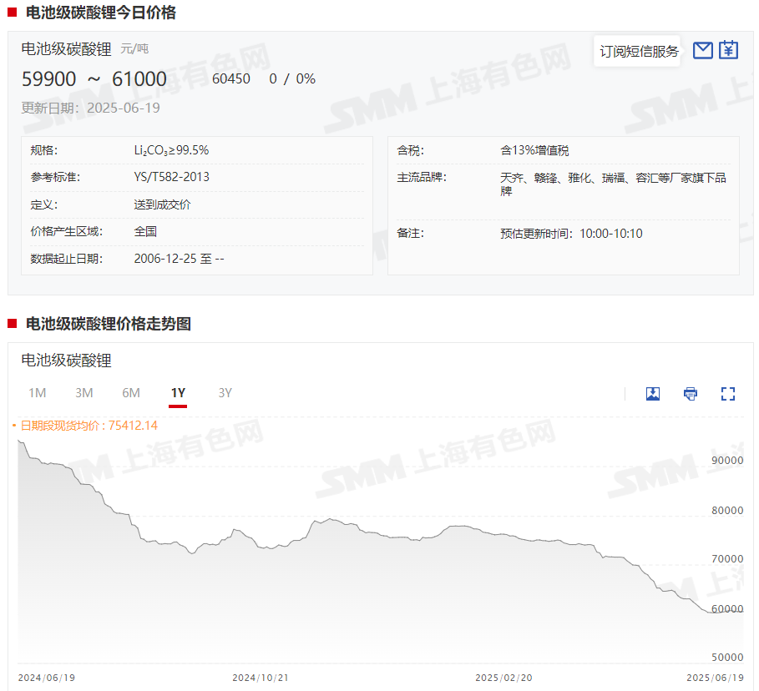759x691 pixels.
Task: Click the 参考标准 label
Action: tap(55, 177)
